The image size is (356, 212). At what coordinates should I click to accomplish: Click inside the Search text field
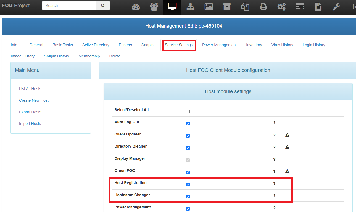point(69,6)
